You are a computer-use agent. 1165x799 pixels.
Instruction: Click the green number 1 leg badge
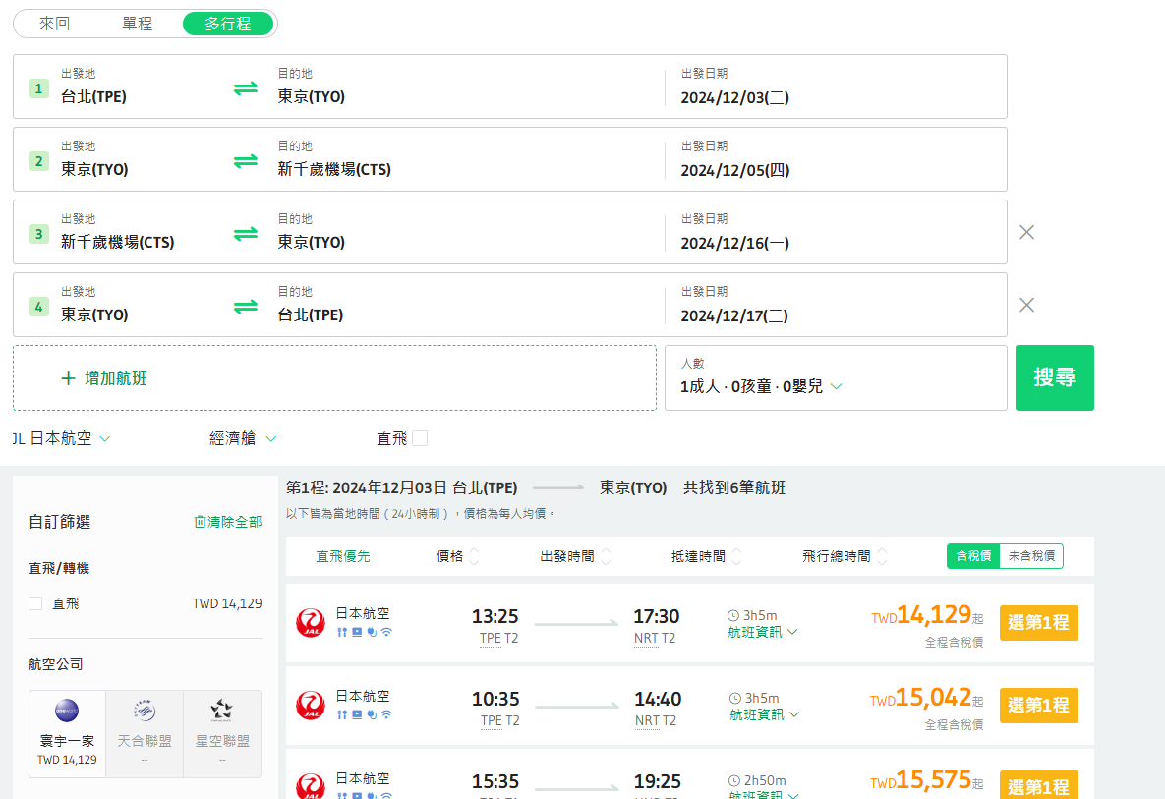click(38, 88)
